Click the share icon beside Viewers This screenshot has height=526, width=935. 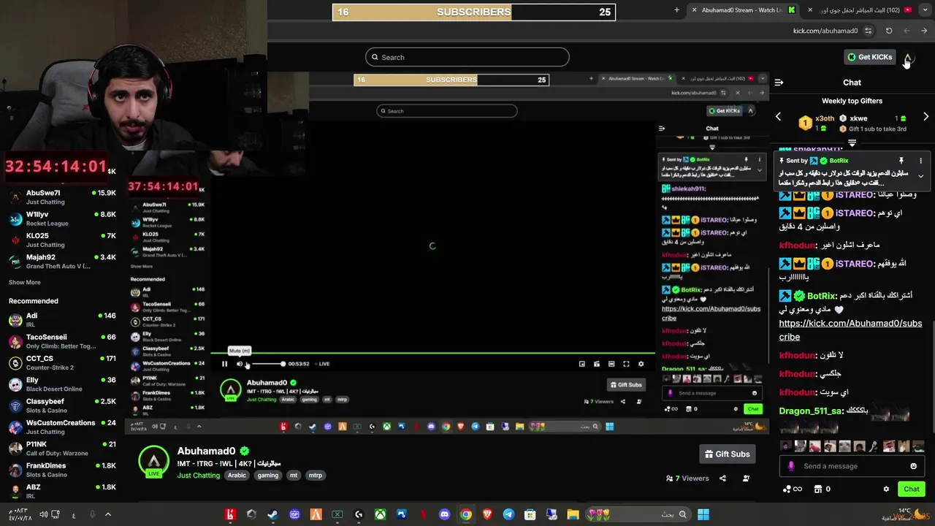pos(722,479)
